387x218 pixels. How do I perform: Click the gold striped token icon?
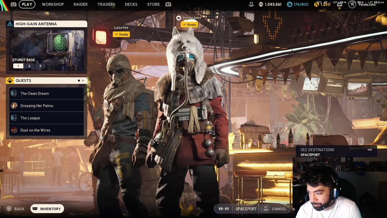pyautogui.click(x=317, y=4)
